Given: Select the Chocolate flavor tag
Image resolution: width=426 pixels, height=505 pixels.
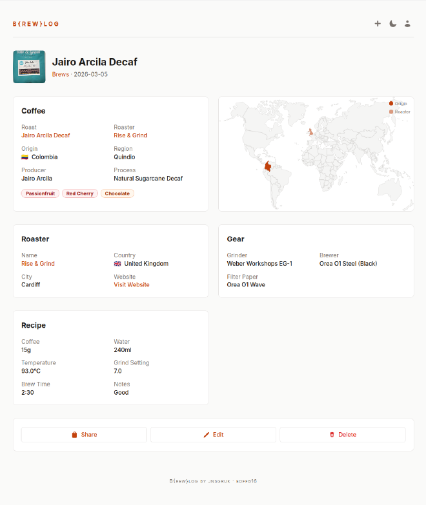Looking at the screenshot, I should pos(117,193).
